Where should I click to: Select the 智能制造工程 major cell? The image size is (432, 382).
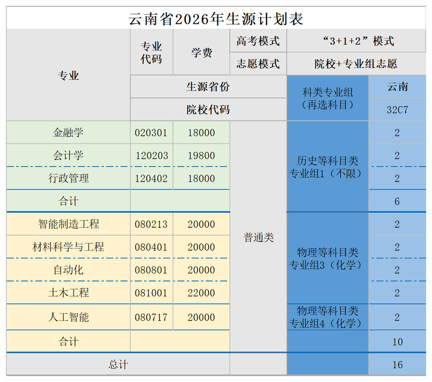point(68,224)
